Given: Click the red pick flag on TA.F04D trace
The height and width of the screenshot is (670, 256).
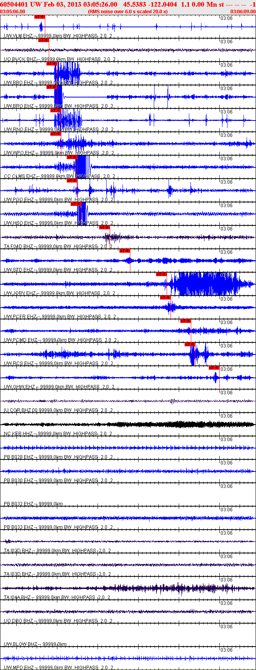Looking at the screenshot, I should 104,227.
